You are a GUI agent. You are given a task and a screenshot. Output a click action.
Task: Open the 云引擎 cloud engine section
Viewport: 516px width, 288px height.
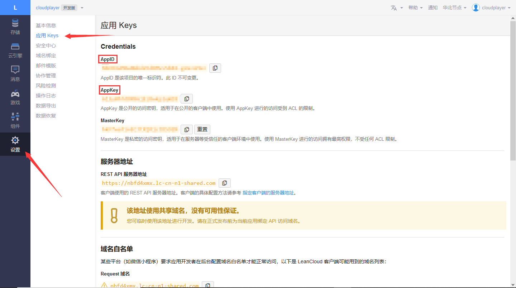click(x=15, y=51)
